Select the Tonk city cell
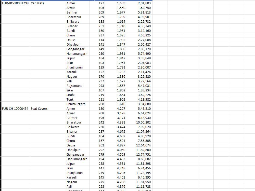The width and height of the screenshot is (255, 191). 78,99
